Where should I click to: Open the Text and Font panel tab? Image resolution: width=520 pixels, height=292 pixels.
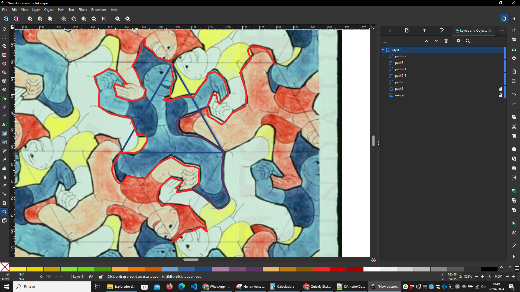tap(425, 31)
